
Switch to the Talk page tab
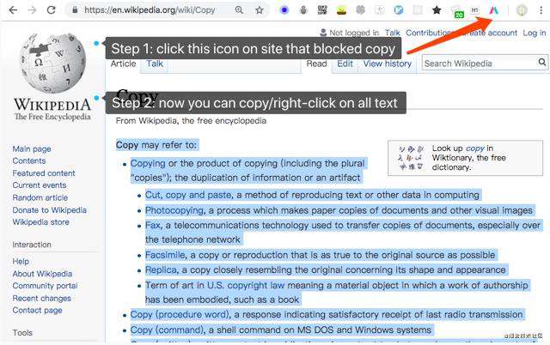(155, 64)
